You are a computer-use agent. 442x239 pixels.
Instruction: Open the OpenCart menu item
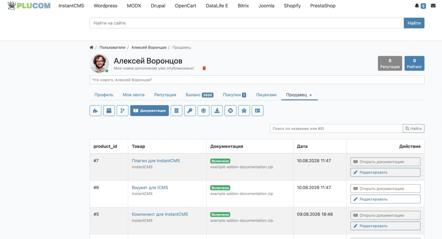[186, 6]
